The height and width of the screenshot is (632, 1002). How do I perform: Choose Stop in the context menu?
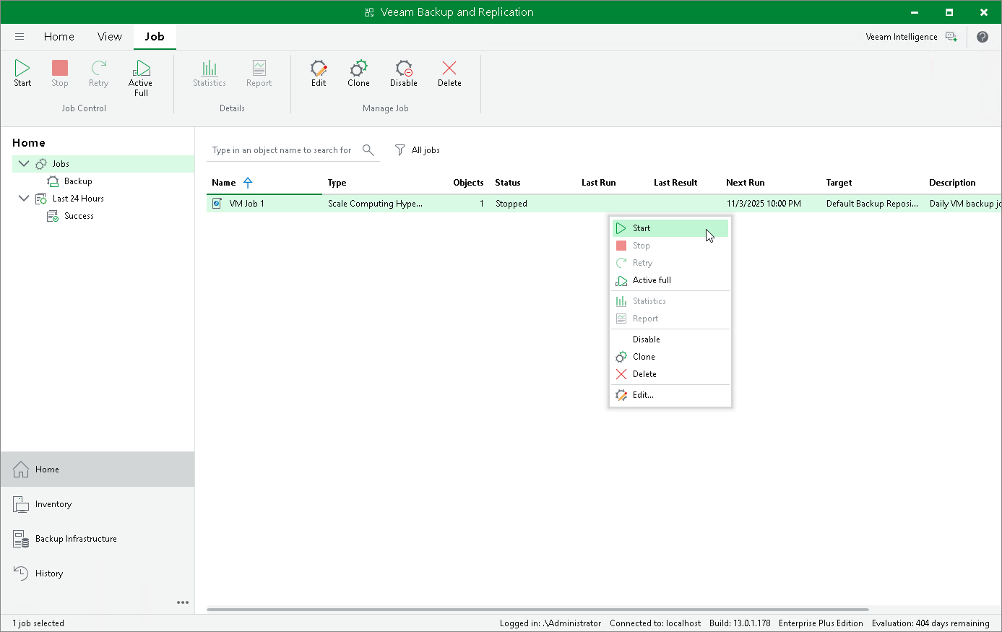670,246
